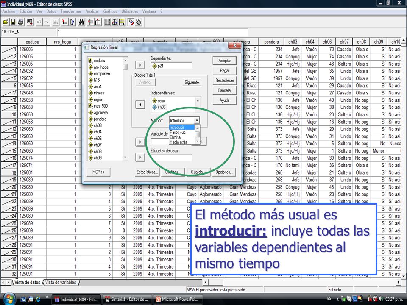Click the Weight Cases scales icon
The width and height of the screenshot is (407, 305).
point(114,22)
